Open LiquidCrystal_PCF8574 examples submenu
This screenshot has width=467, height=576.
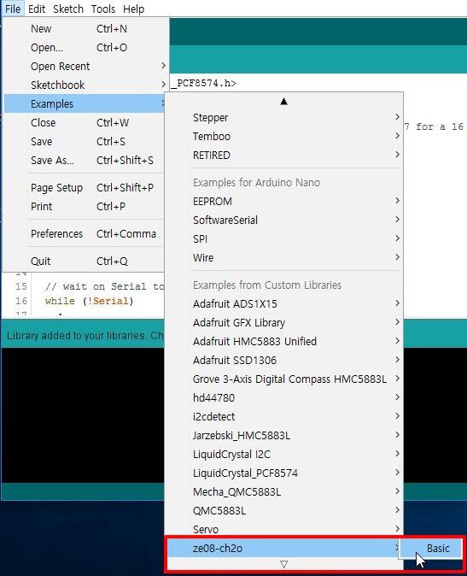point(284,473)
